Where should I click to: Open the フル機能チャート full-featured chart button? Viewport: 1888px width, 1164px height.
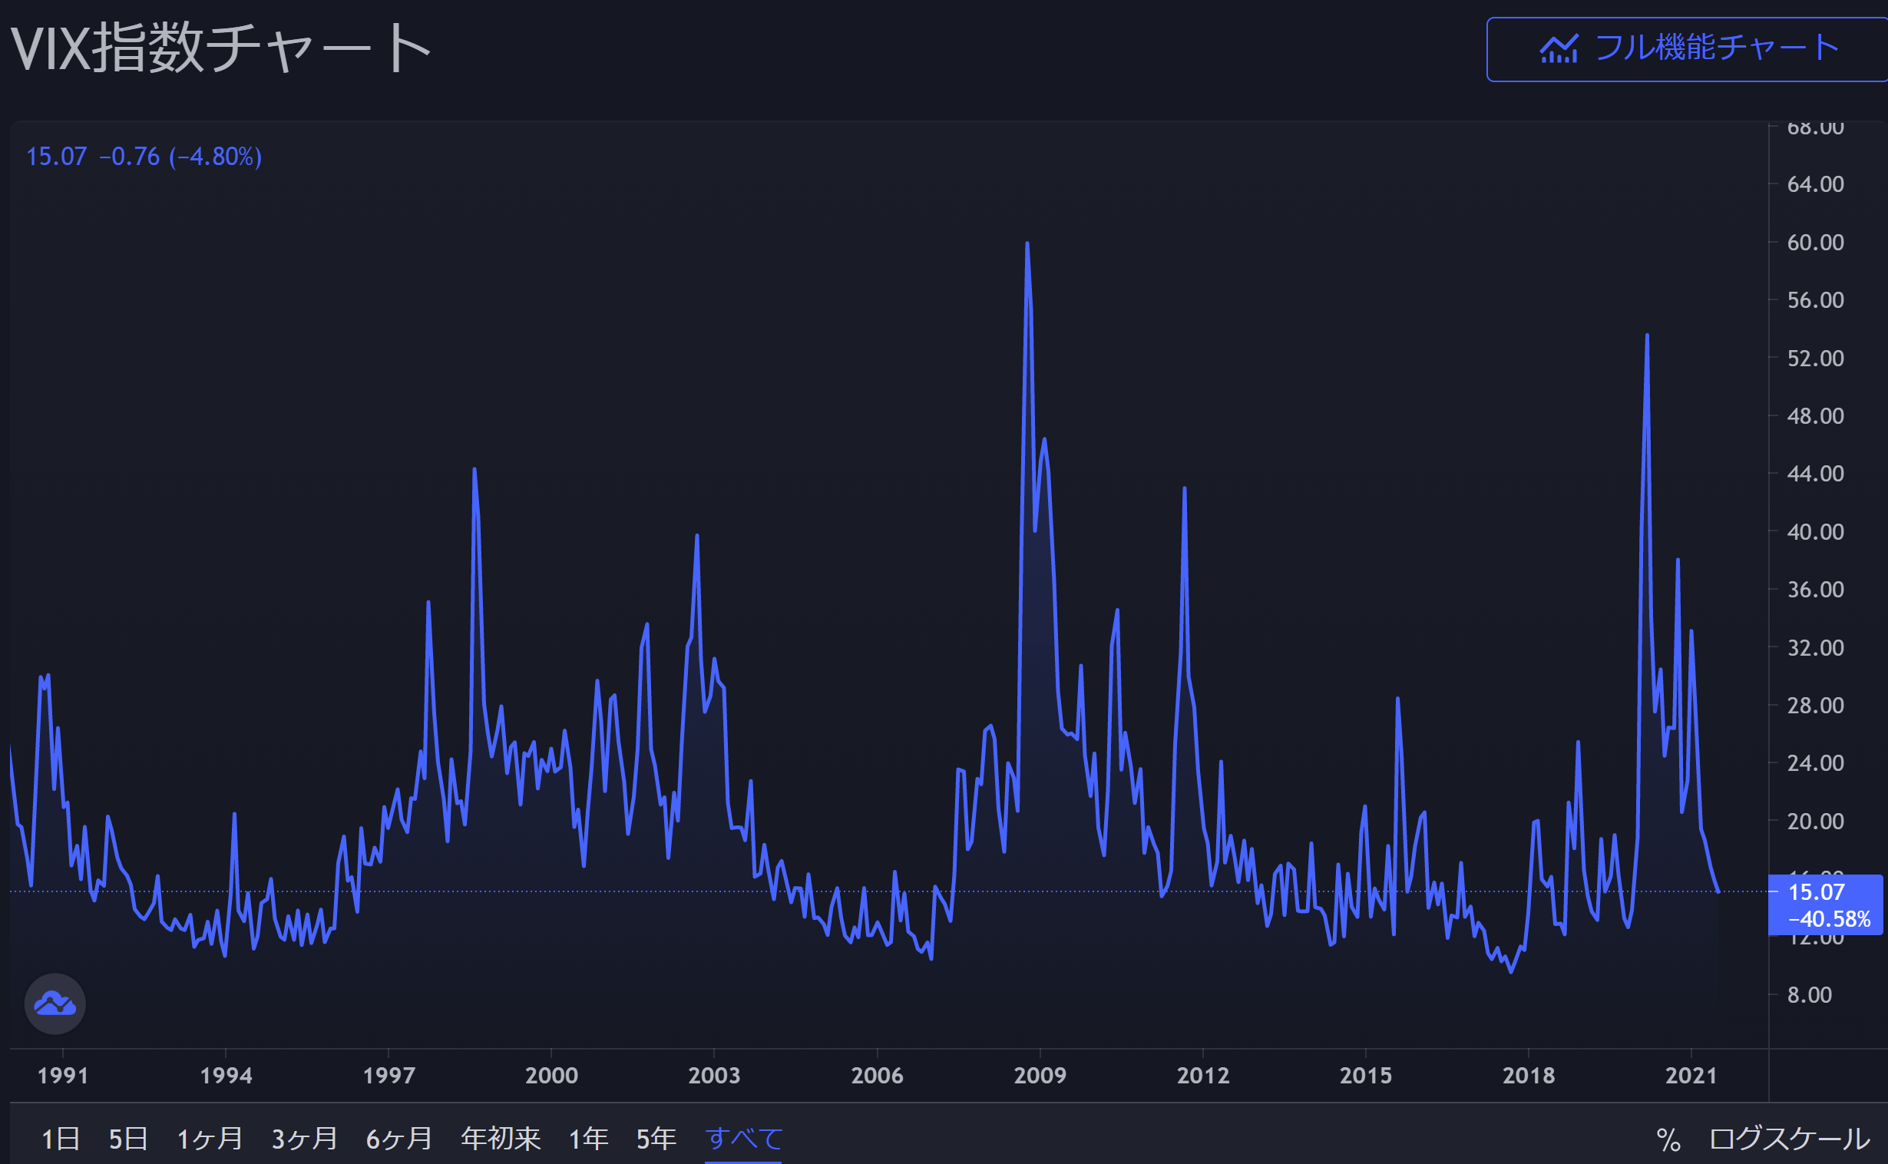(1685, 49)
